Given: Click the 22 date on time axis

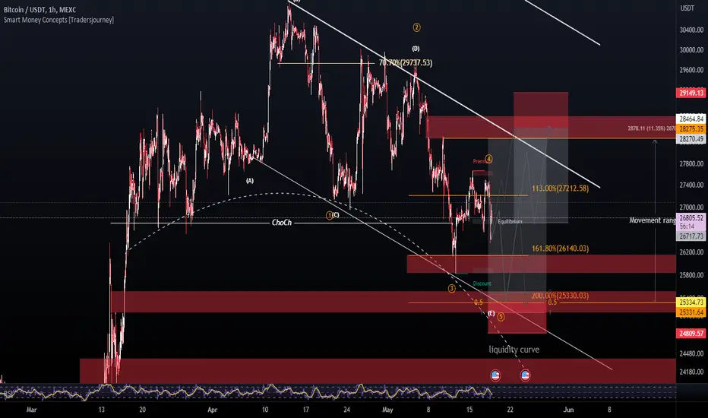Looking at the screenshot, I should pyautogui.click(x=510, y=410).
